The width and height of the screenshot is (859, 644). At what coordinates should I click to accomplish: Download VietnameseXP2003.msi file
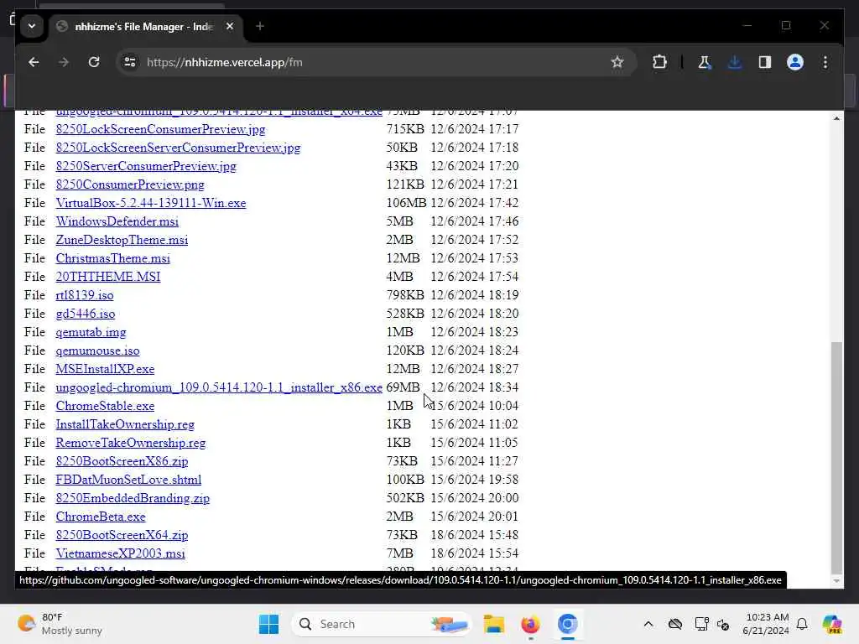pyautogui.click(x=121, y=553)
